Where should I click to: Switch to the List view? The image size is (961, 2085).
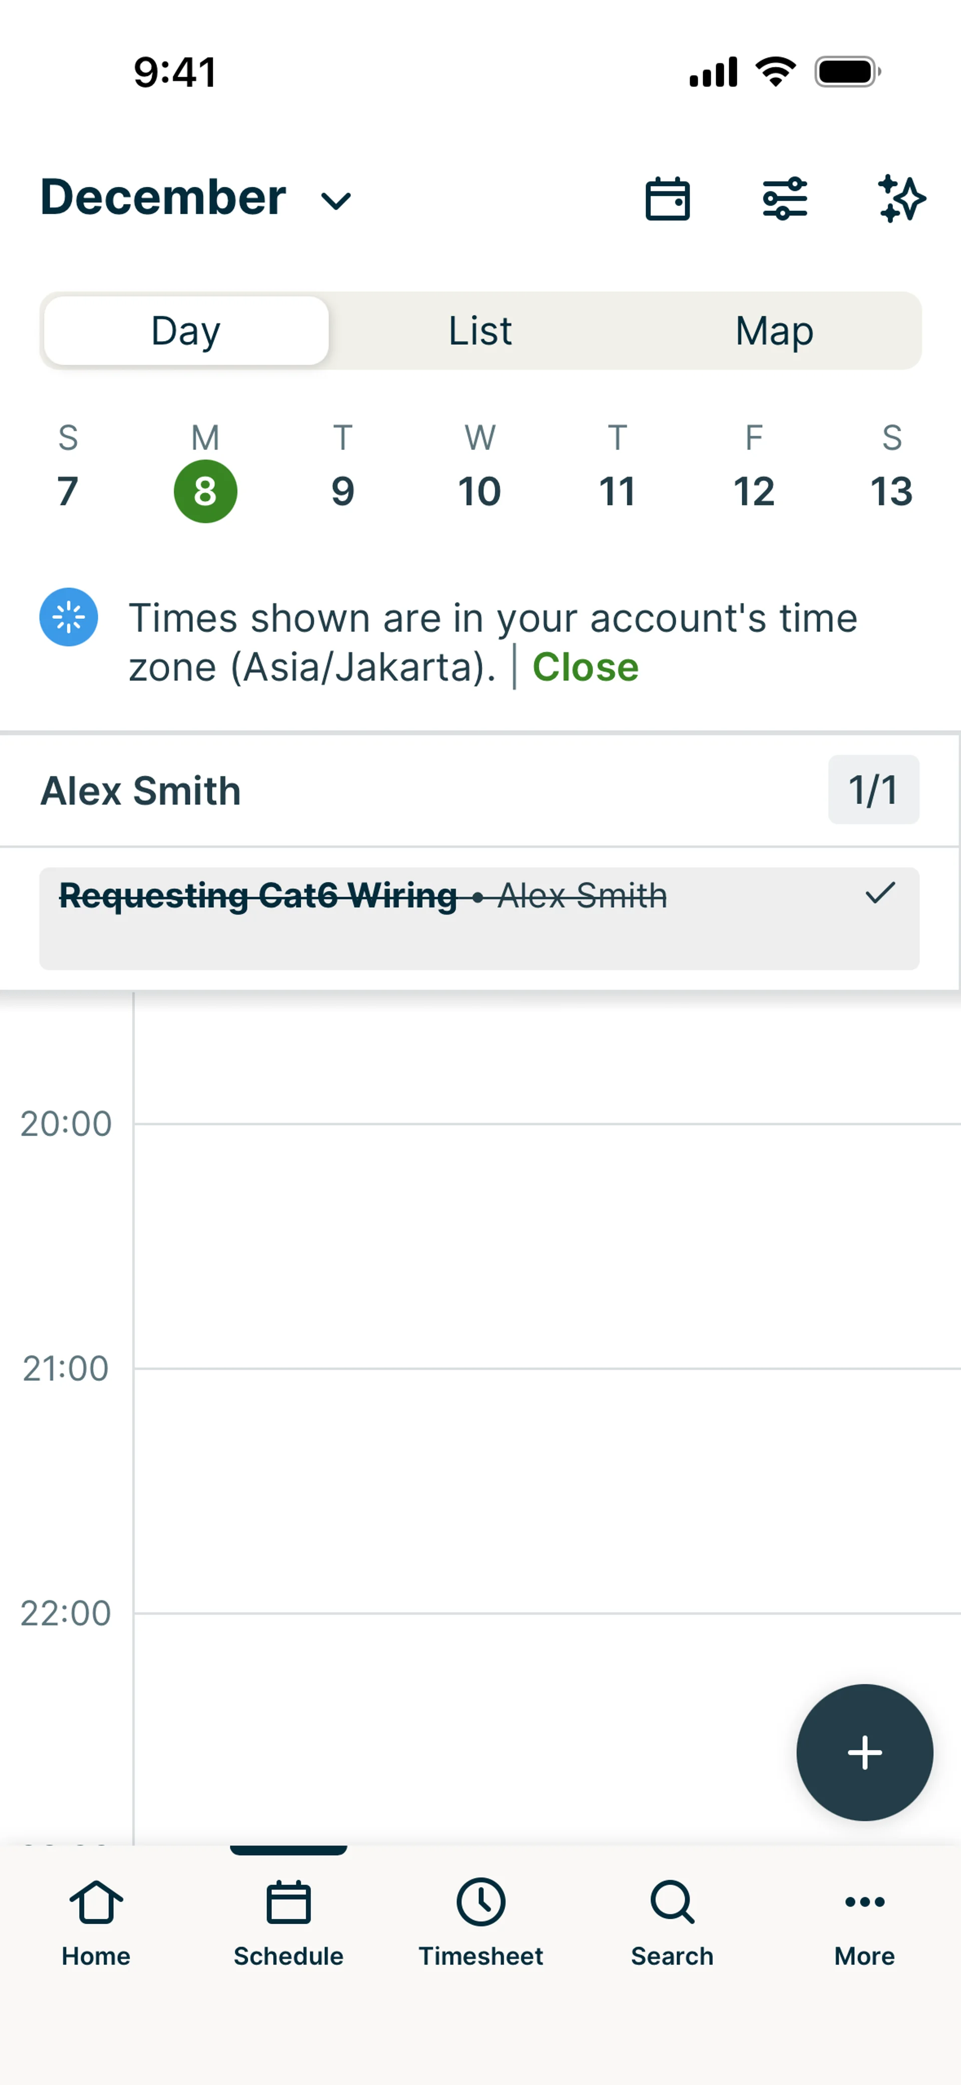click(480, 331)
